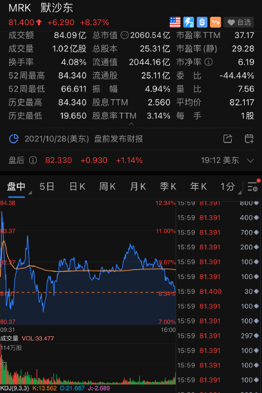The image size is (262, 393).
Task: Tap the blue dollar sign icon
Action: point(202,23)
